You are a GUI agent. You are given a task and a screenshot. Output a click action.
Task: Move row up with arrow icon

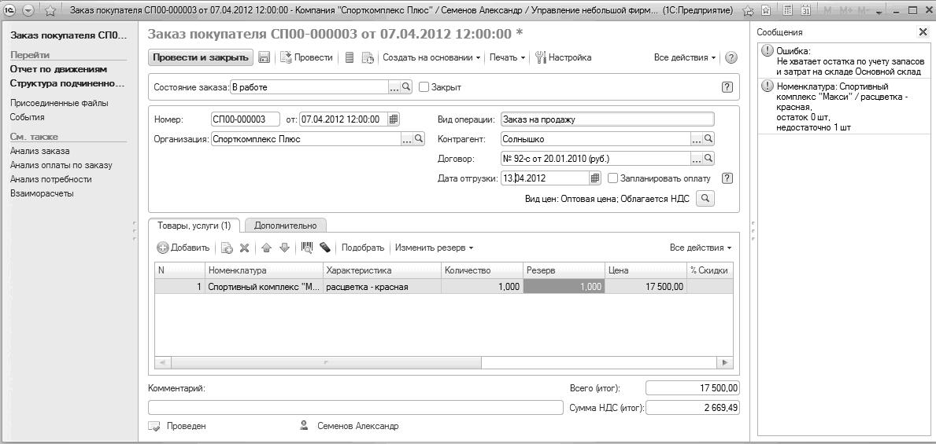[x=267, y=248]
